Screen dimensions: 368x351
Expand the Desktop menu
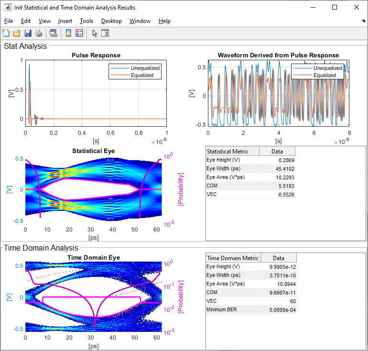tap(111, 21)
